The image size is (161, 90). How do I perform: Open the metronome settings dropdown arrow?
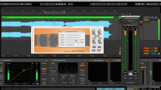24,4
